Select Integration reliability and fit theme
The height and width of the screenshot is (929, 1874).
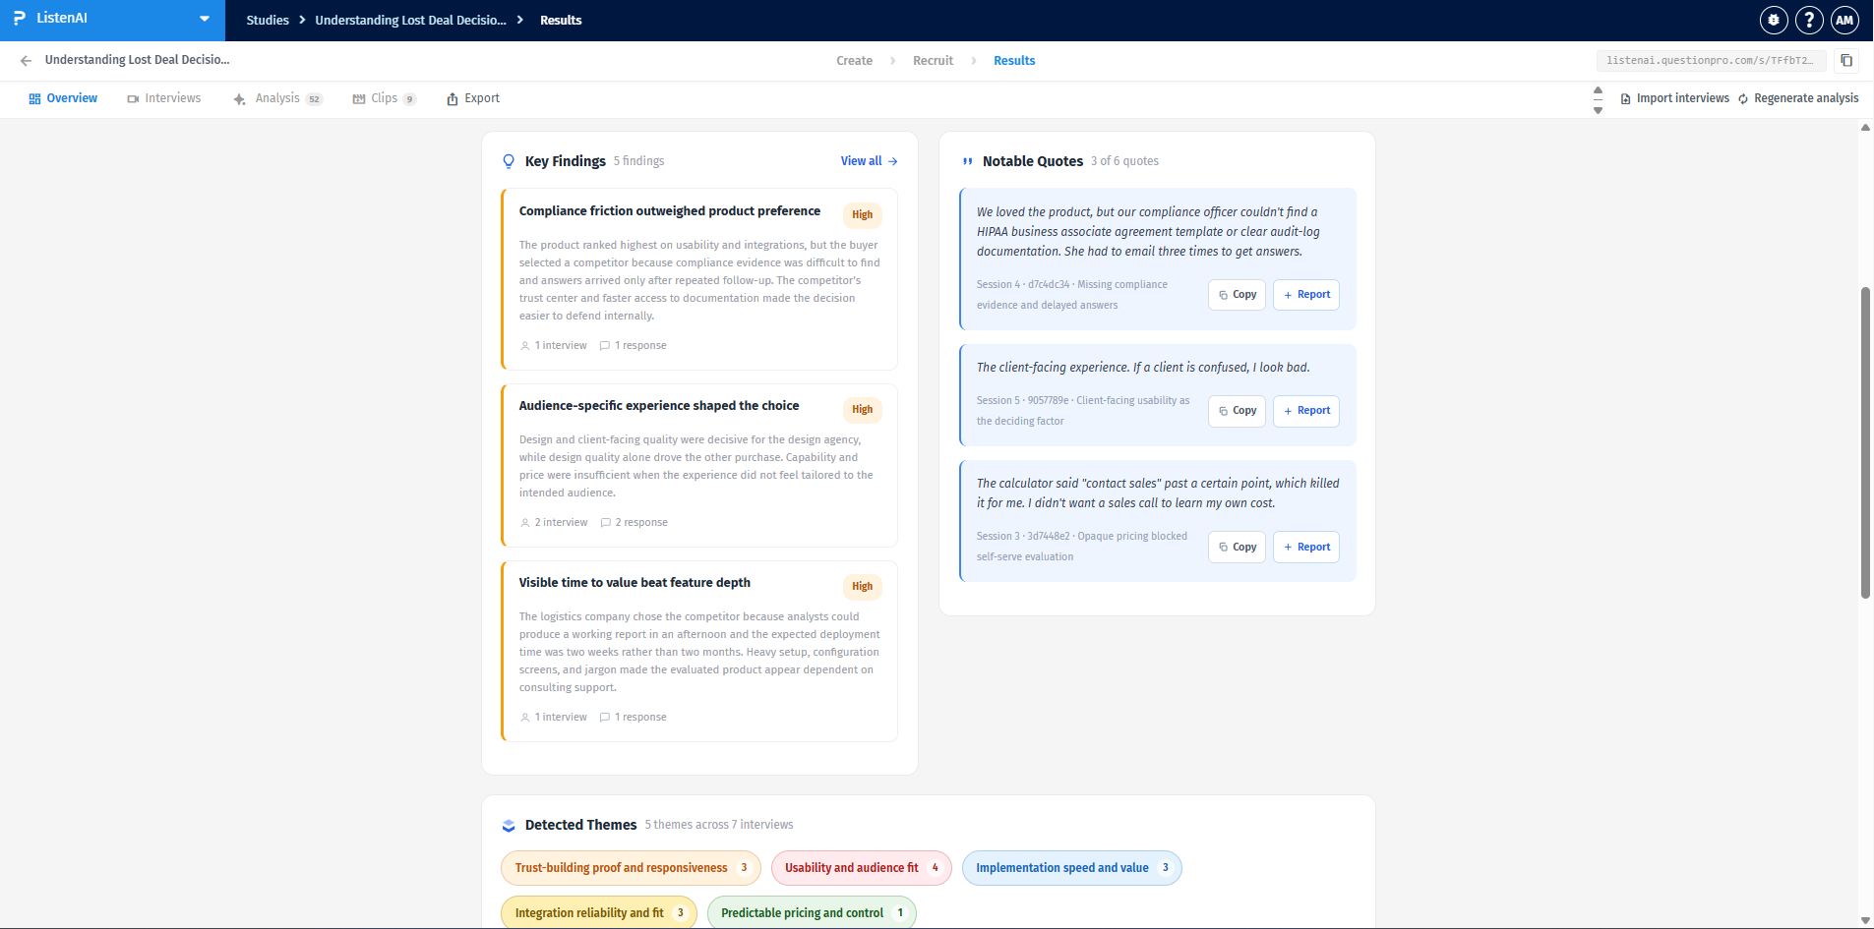pyautogui.click(x=599, y=913)
